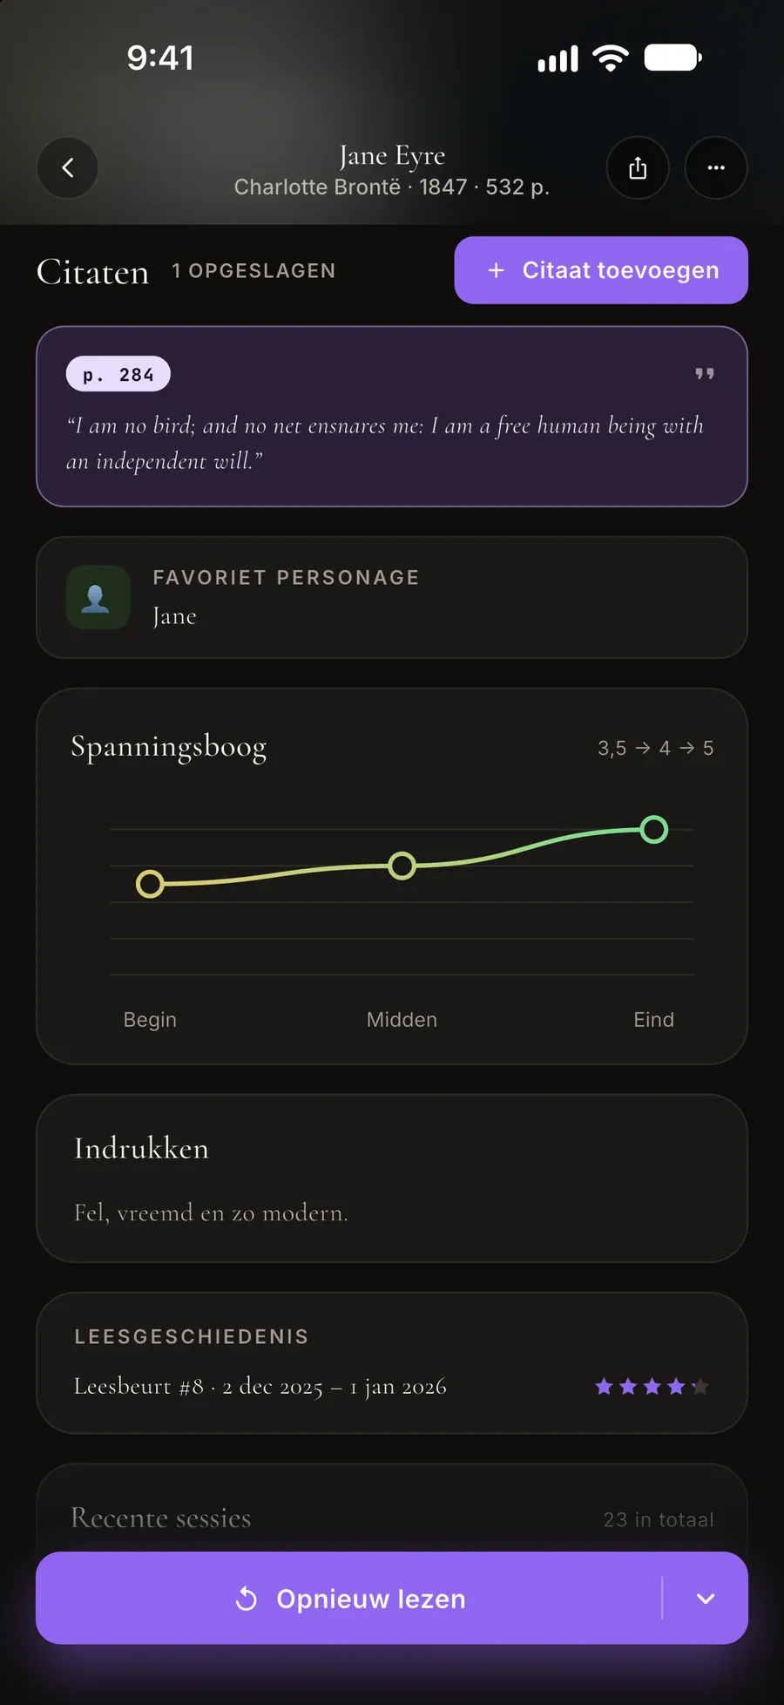
Task: Tap the Recente sessies heading
Action: coord(161,1518)
